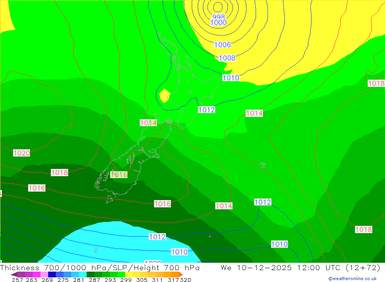Click the darkest green legend swatch

coord(90,274)
